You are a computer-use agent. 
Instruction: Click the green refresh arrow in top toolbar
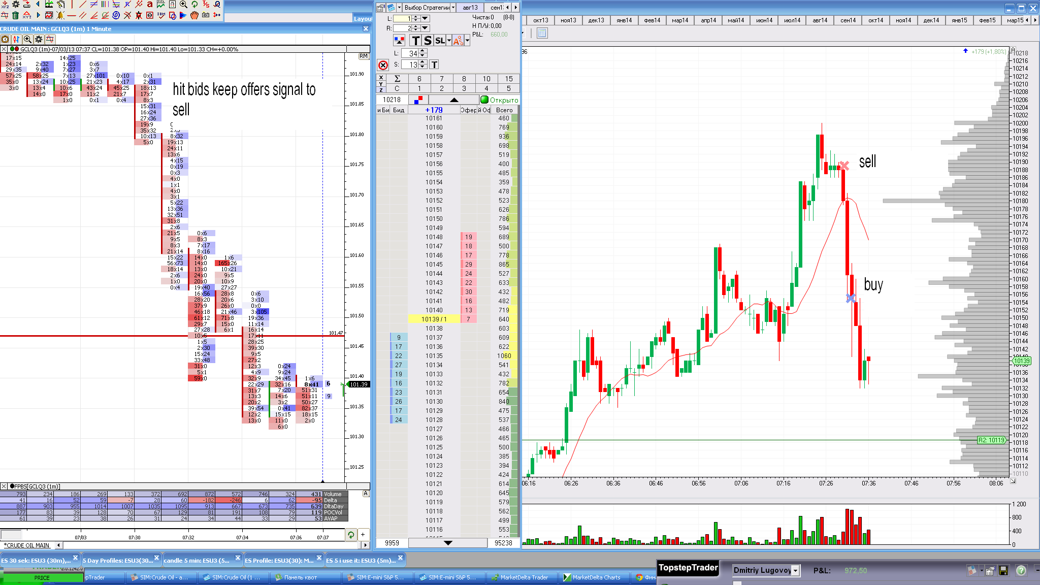tap(194, 4)
